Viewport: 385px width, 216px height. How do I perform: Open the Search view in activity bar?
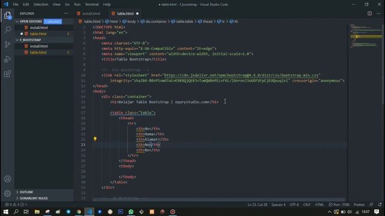pos(7,30)
